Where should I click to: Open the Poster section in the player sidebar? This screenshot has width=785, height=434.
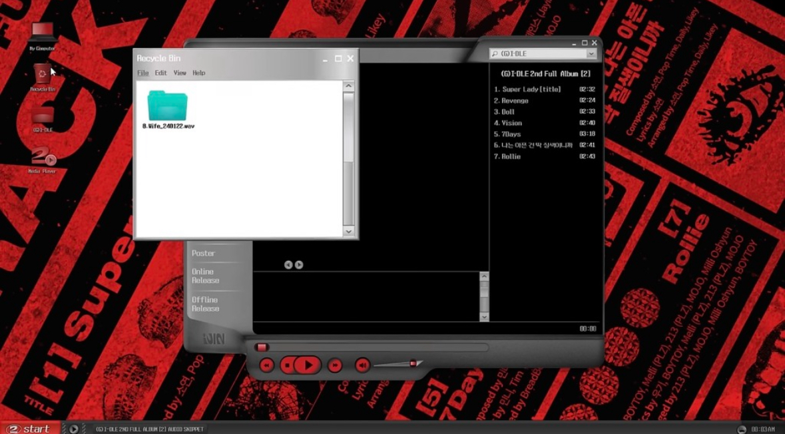[203, 254]
